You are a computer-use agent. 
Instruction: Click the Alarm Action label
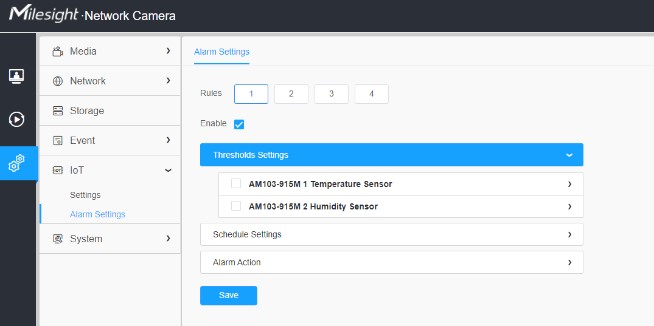237,262
